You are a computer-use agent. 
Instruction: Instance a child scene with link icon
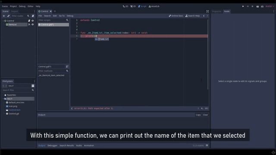click(x=8, y=16)
